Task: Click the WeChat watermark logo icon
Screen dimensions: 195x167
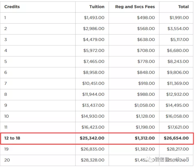Action: (151, 159)
